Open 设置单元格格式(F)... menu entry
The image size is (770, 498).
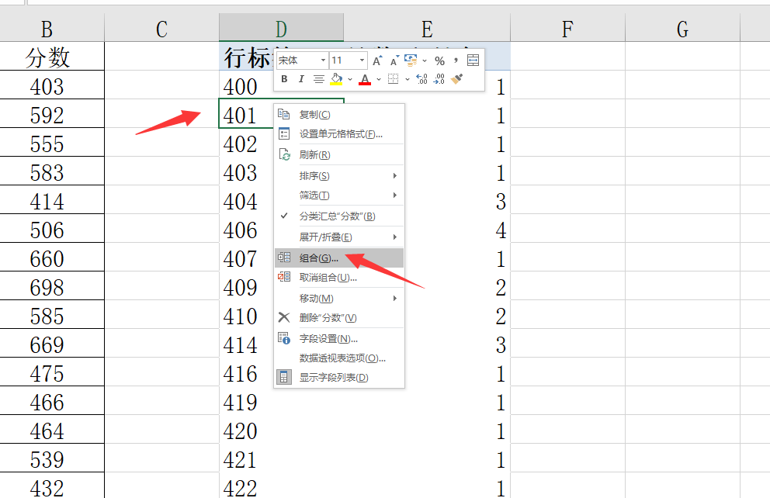(339, 134)
